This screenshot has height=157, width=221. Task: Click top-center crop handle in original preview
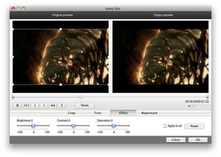point(61,29)
